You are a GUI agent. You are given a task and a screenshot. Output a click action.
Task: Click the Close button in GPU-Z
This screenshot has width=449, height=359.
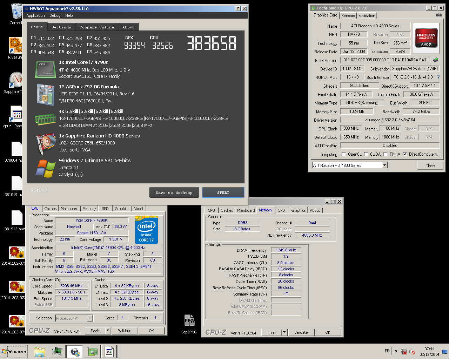pos(430,165)
